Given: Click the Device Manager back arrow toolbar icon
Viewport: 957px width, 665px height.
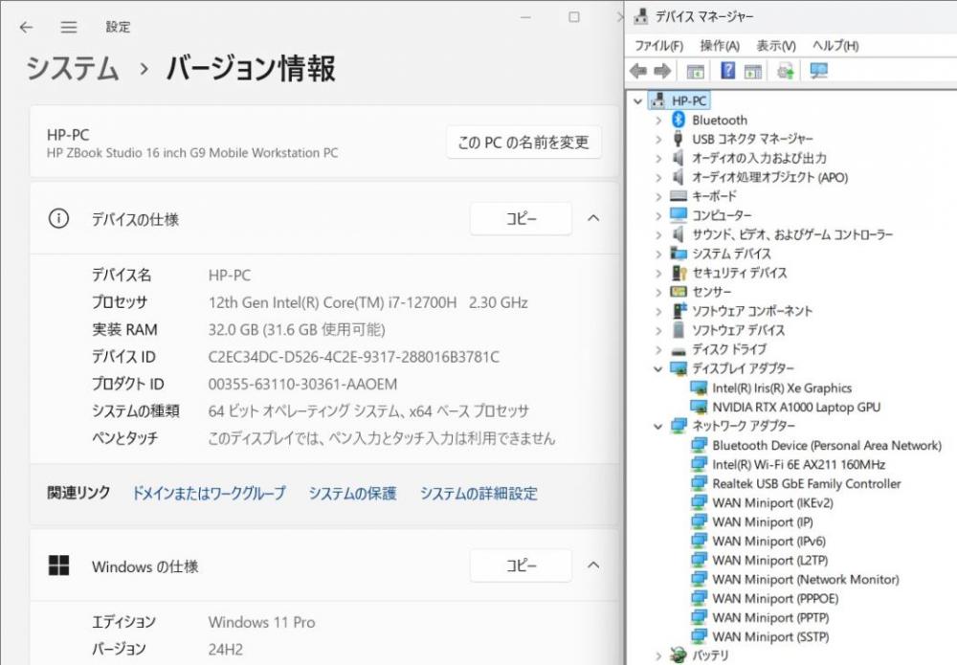Looking at the screenshot, I should (638, 71).
